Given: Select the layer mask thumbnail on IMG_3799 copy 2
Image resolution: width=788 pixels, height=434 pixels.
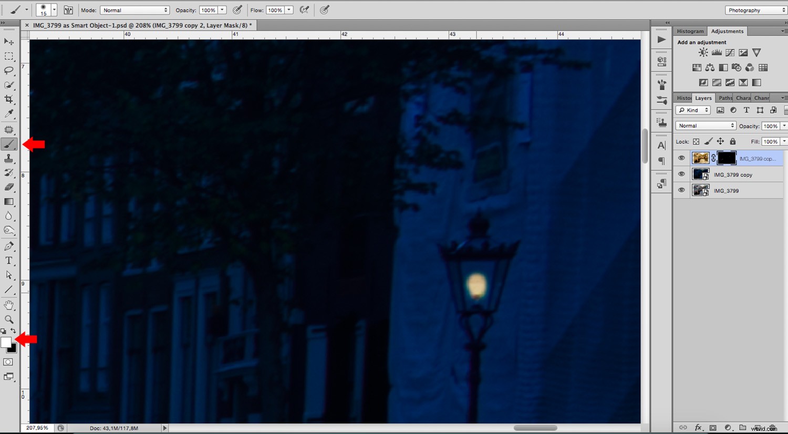Looking at the screenshot, I should tap(727, 158).
